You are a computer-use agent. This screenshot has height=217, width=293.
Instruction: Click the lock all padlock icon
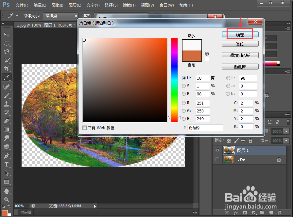(250, 140)
